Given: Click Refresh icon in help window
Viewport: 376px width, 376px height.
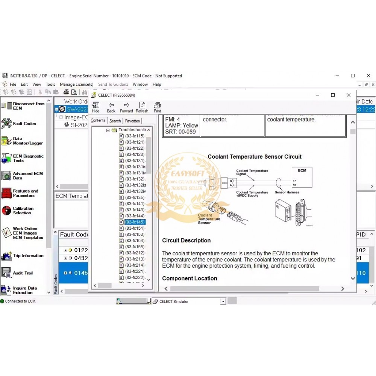Looking at the screenshot, I should [x=142, y=108].
